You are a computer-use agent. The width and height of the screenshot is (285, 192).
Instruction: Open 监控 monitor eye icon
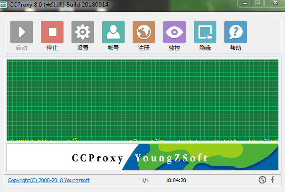174,32
